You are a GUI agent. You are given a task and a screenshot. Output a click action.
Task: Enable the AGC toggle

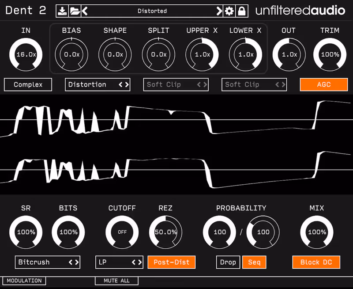coord(324,84)
